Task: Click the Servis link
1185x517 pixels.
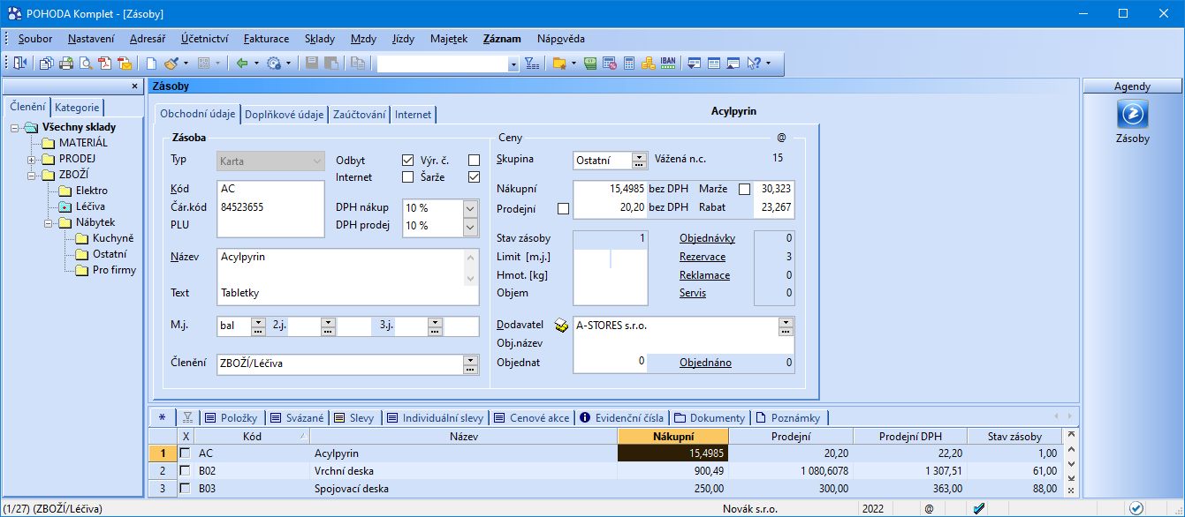Action: [693, 293]
